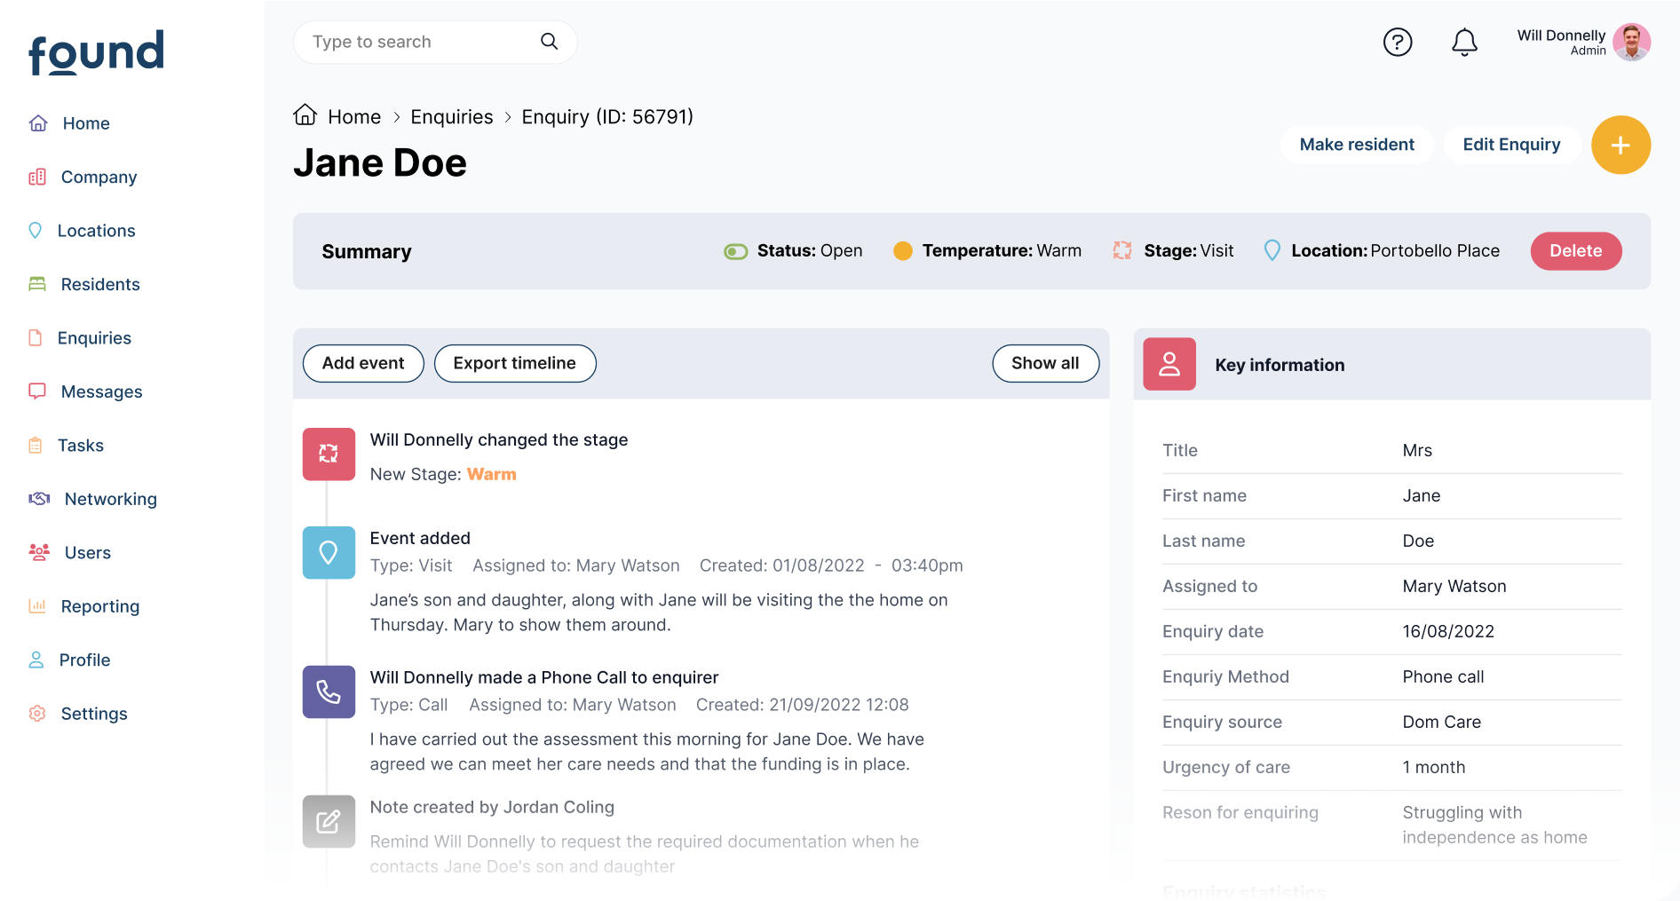Click the Key information person icon

tap(1169, 364)
